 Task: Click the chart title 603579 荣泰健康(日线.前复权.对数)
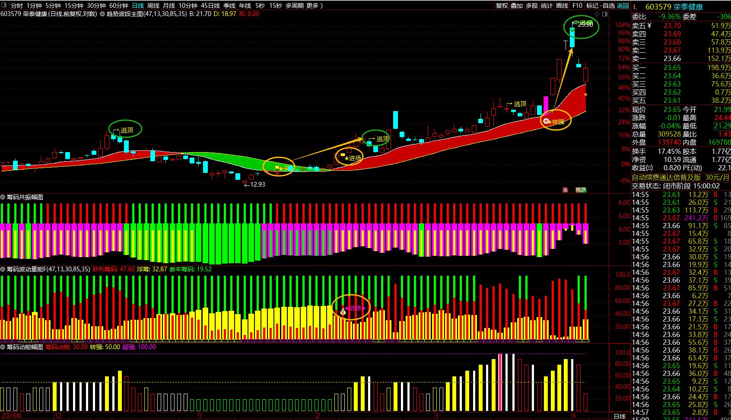(49, 14)
